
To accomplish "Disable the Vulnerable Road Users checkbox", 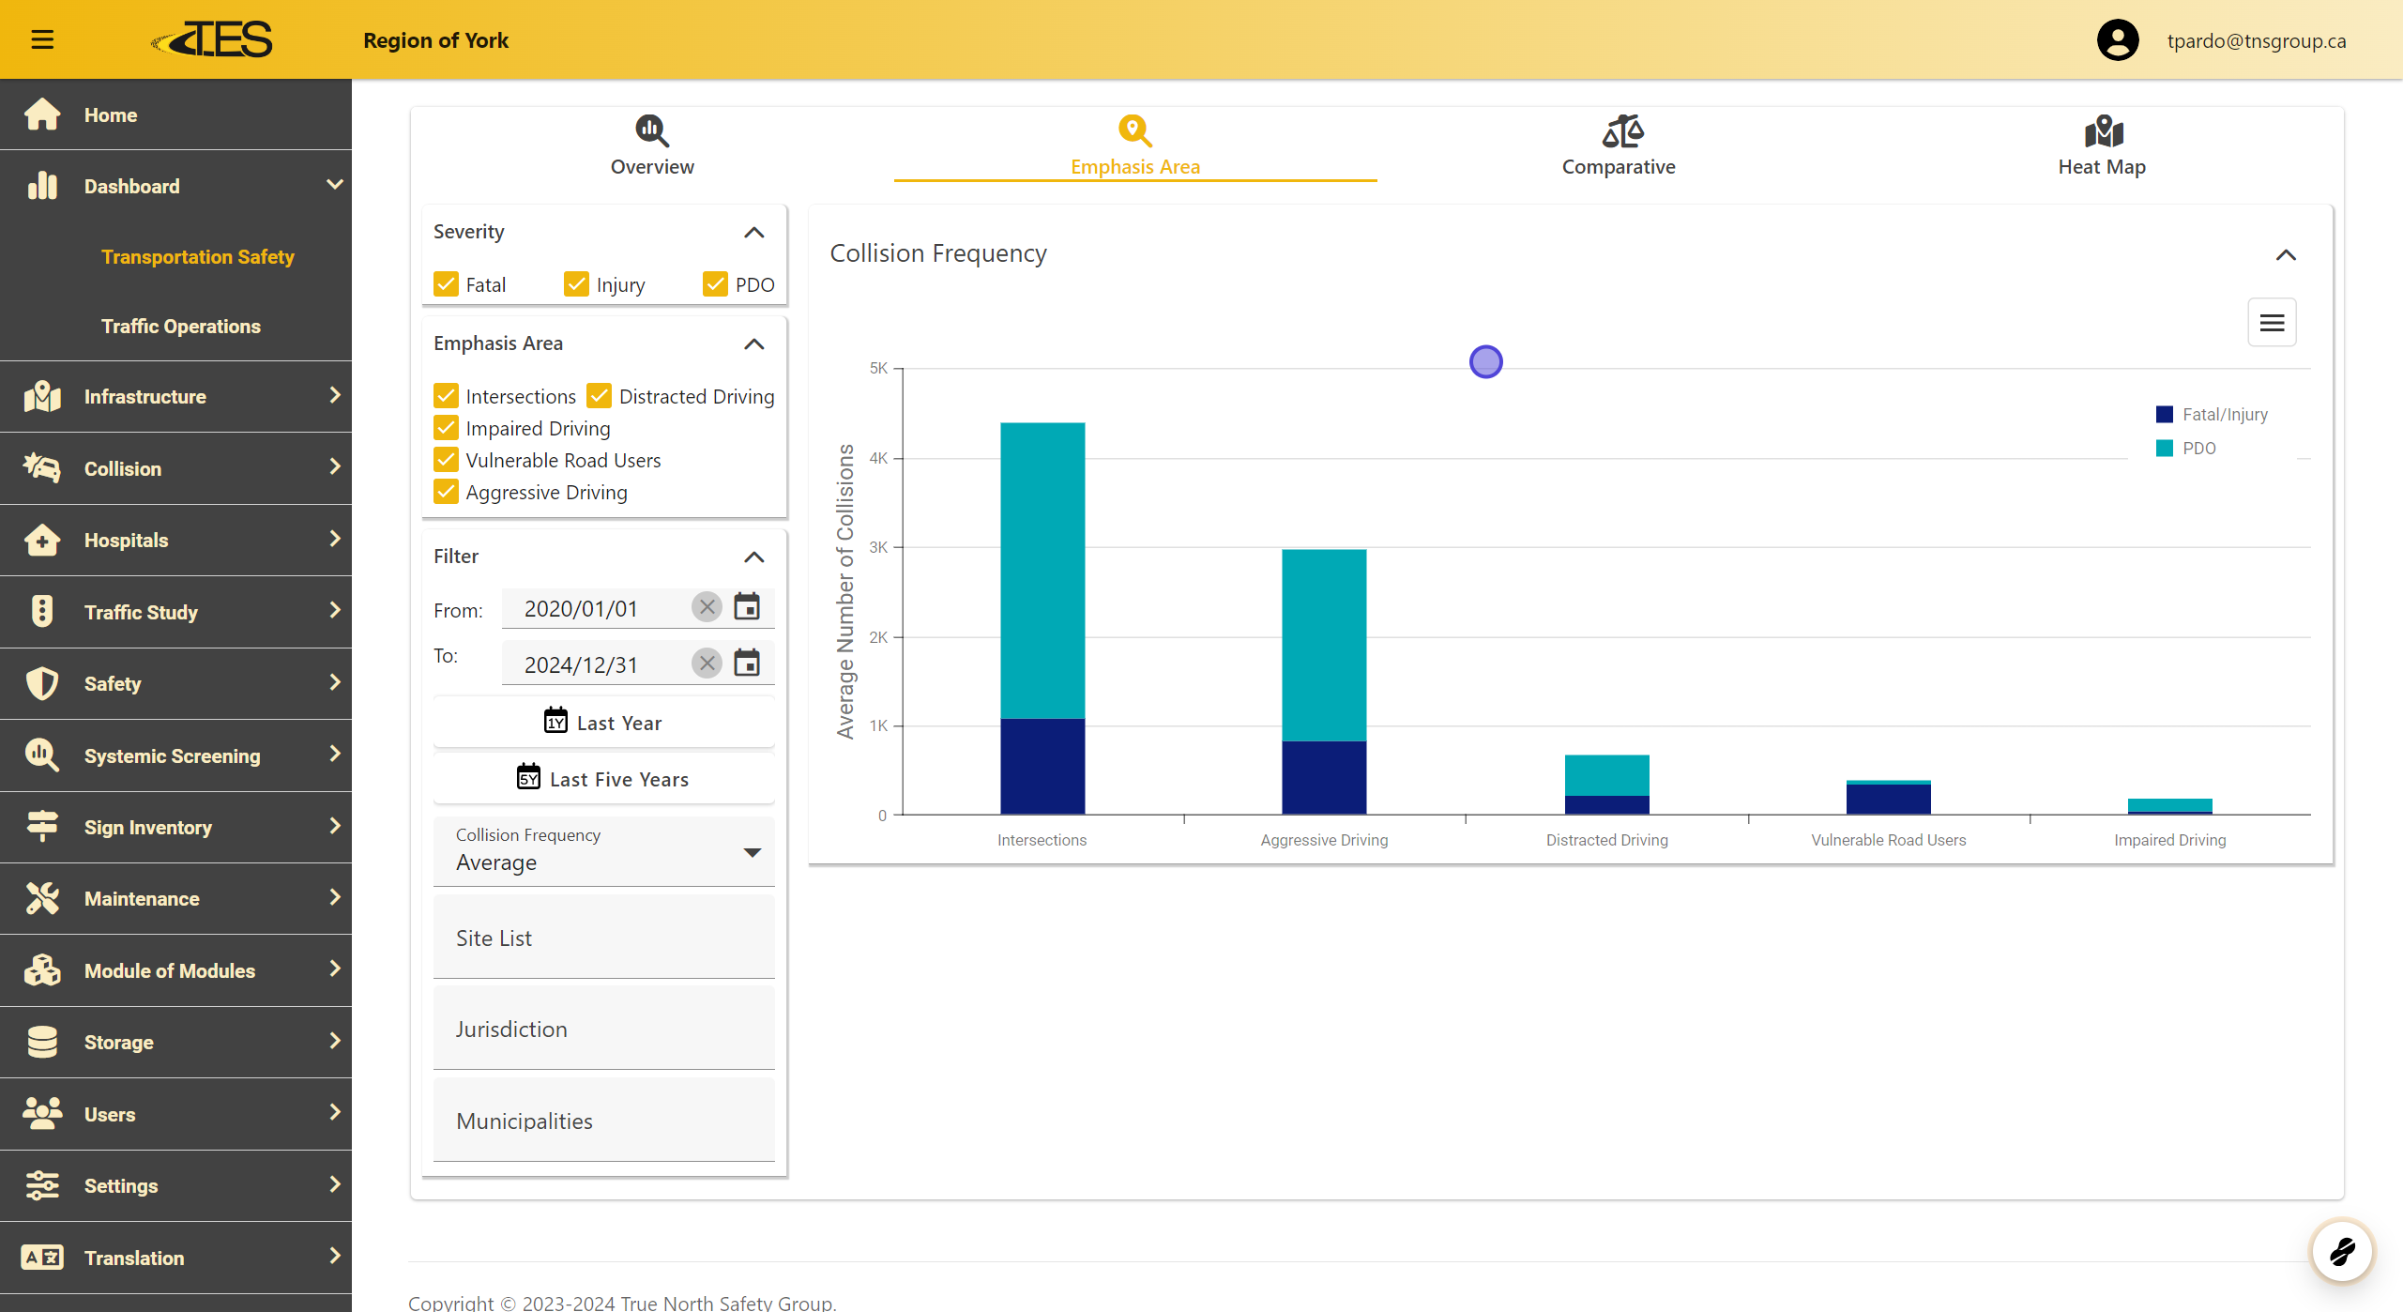I will pos(447,460).
